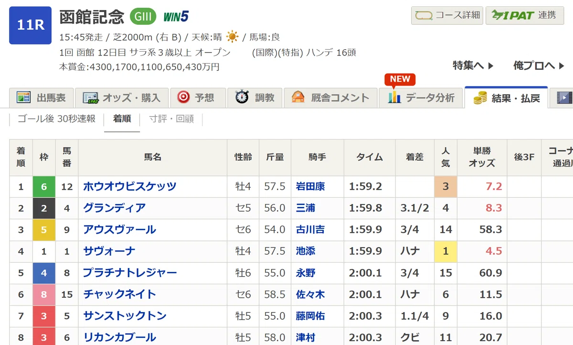Open horse グランディア
Viewport: 573px width, 345px height.
[x=114, y=208]
